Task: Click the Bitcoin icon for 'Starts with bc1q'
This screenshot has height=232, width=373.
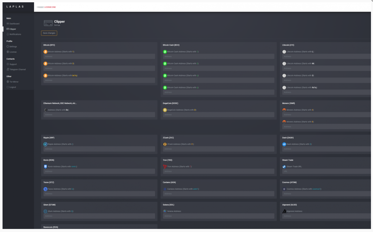Action: (45, 76)
